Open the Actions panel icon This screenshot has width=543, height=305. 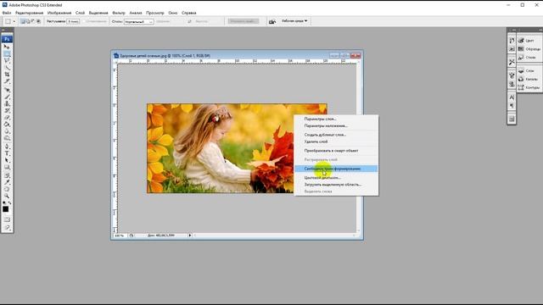pyautogui.click(x=512, y=49)
